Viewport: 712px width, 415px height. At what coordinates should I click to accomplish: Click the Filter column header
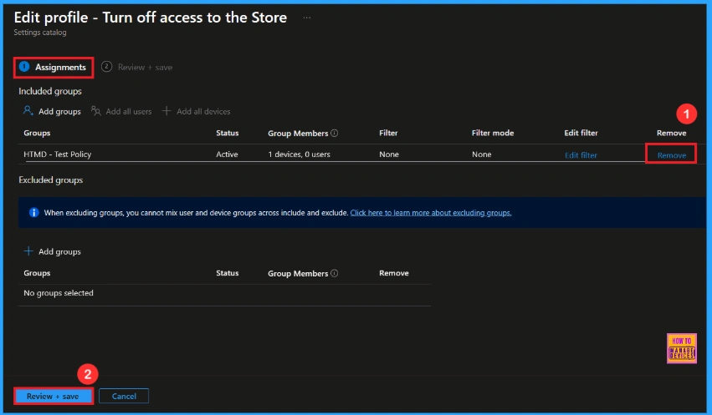(388, 133)
